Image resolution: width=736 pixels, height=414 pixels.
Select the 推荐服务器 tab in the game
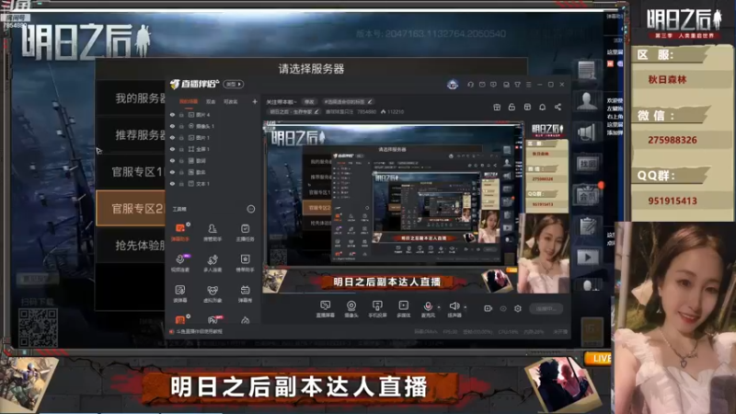(131, 135)
